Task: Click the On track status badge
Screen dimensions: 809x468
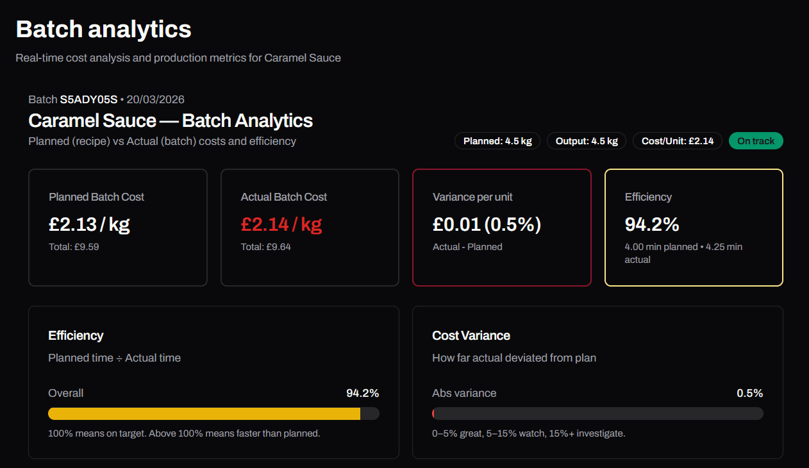Action: (x=756, y=140)
